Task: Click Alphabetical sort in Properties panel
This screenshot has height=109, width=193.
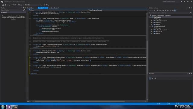Action: tap(152, 78)
